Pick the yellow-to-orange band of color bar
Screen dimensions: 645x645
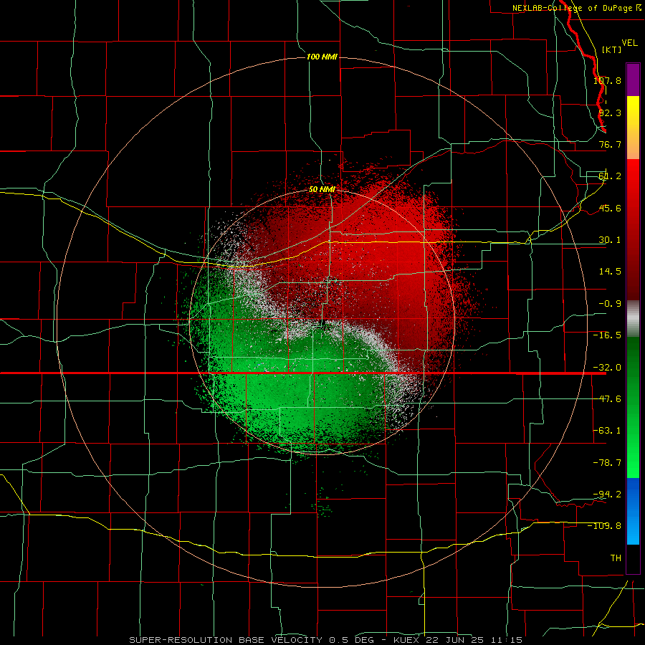[633, 128]
